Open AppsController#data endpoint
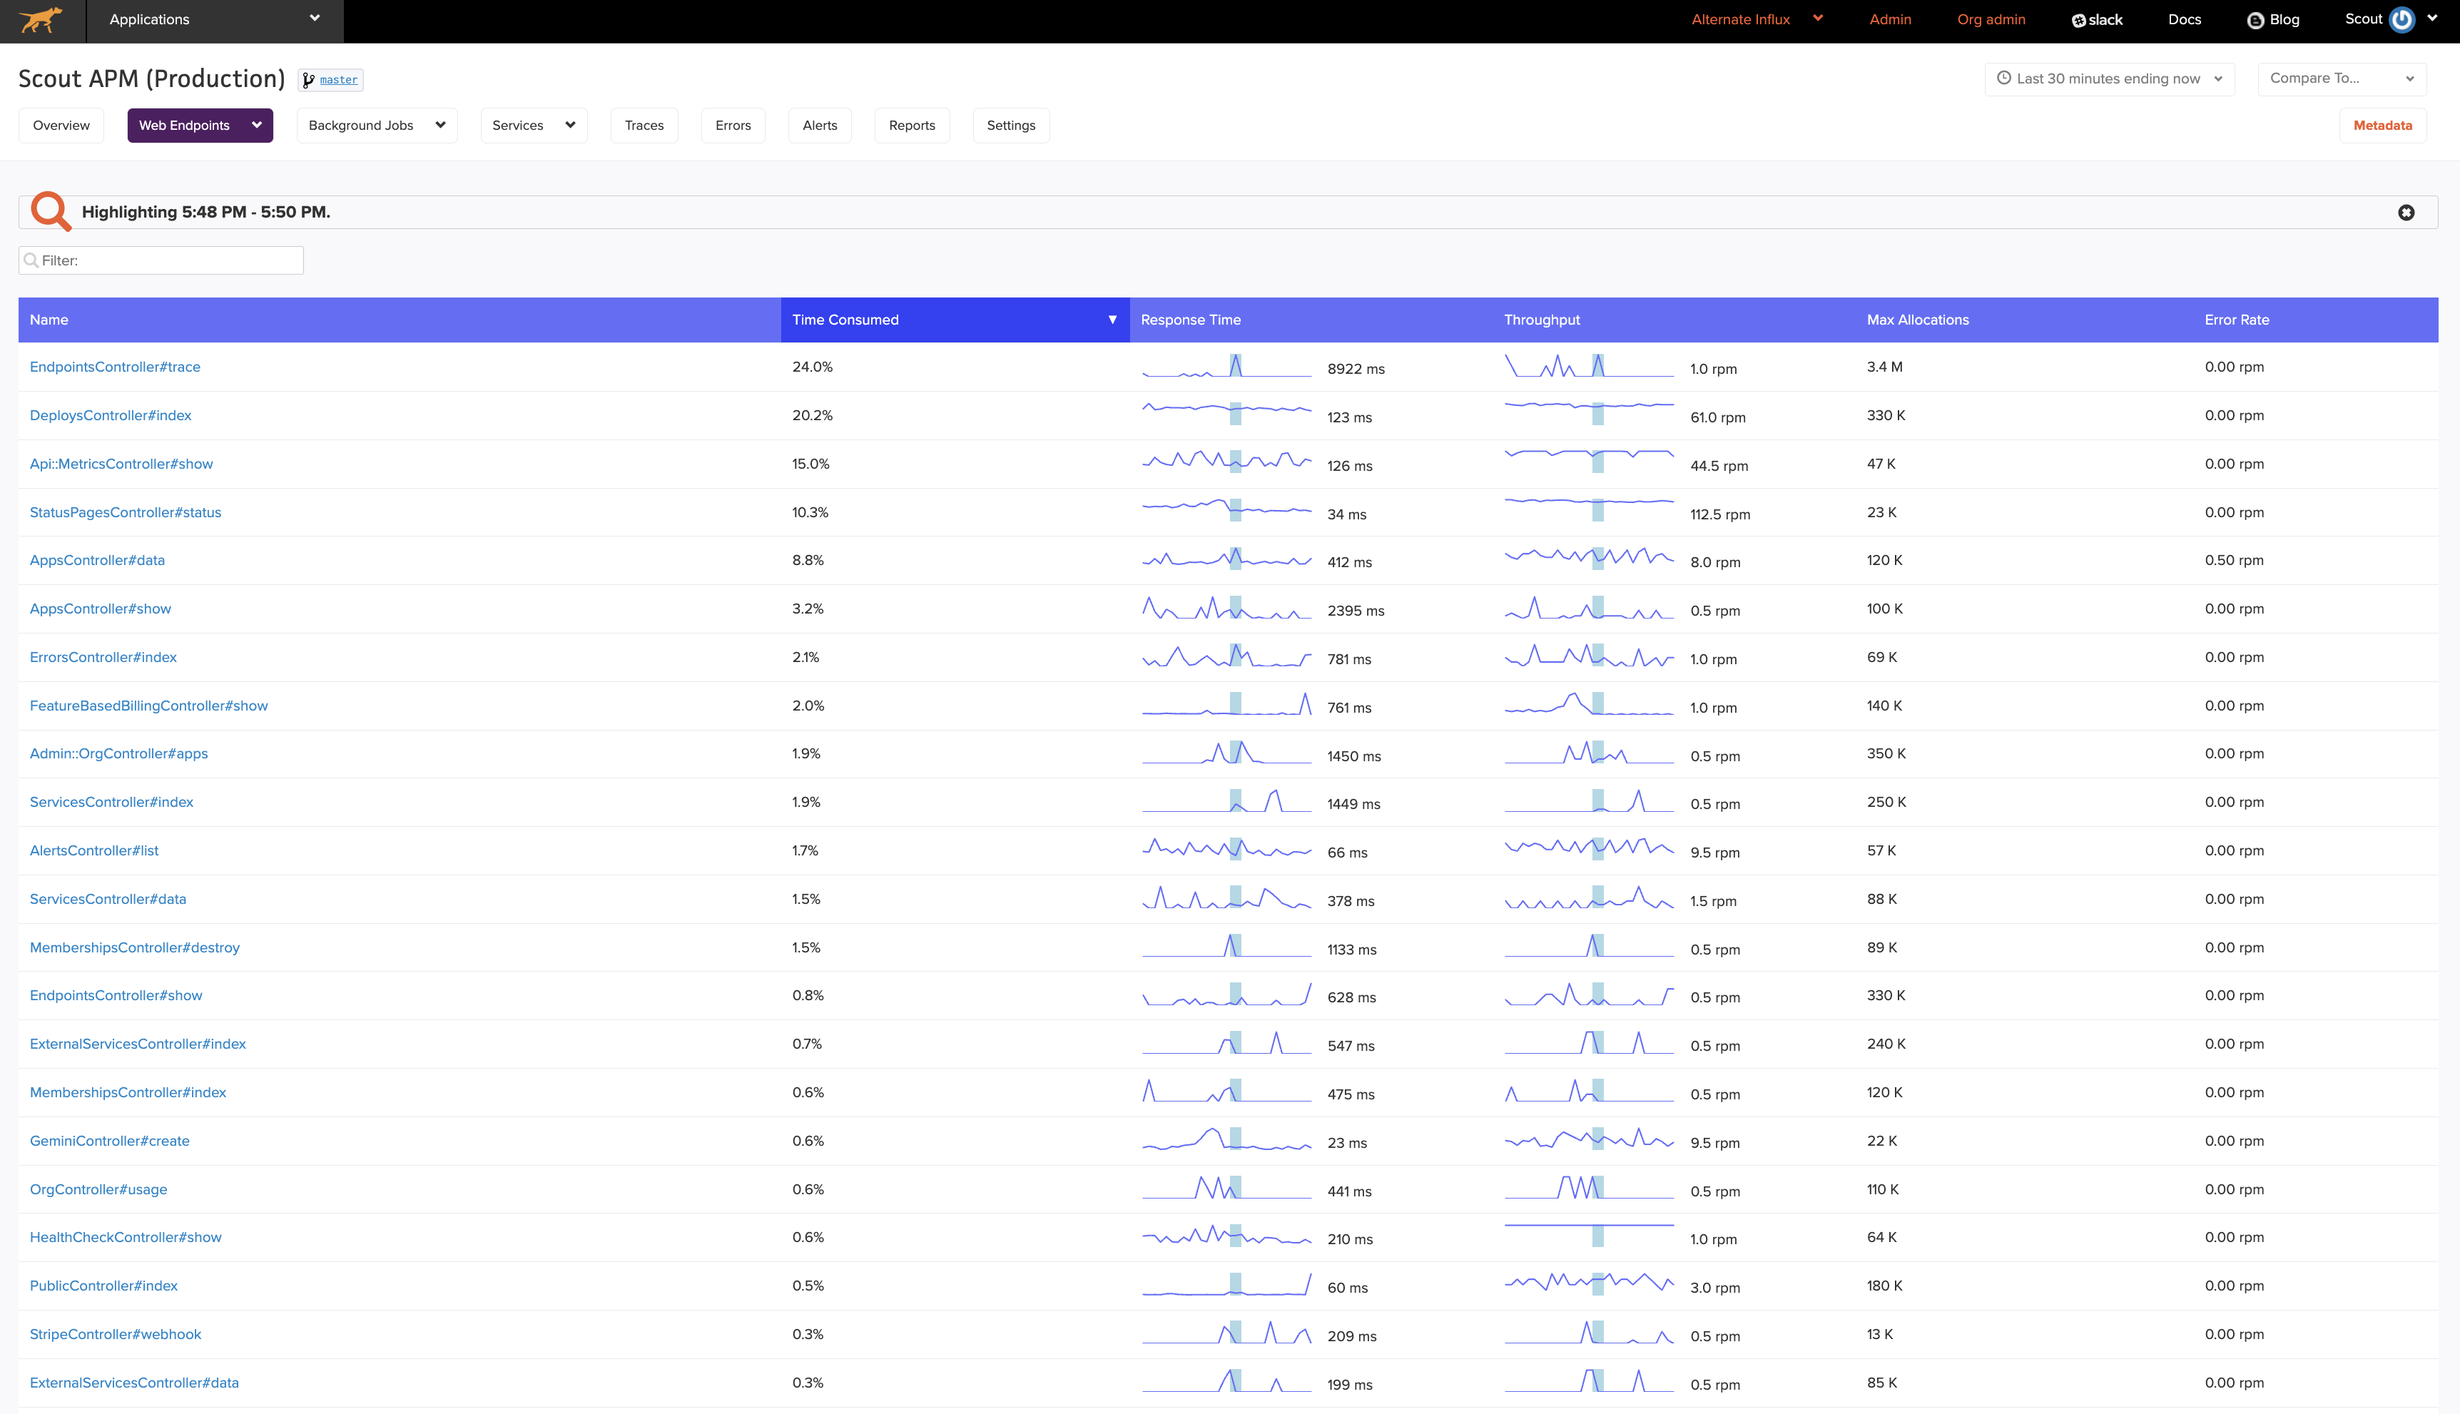The width and height of the screenshot is (2460, 1414). point(97,560)
